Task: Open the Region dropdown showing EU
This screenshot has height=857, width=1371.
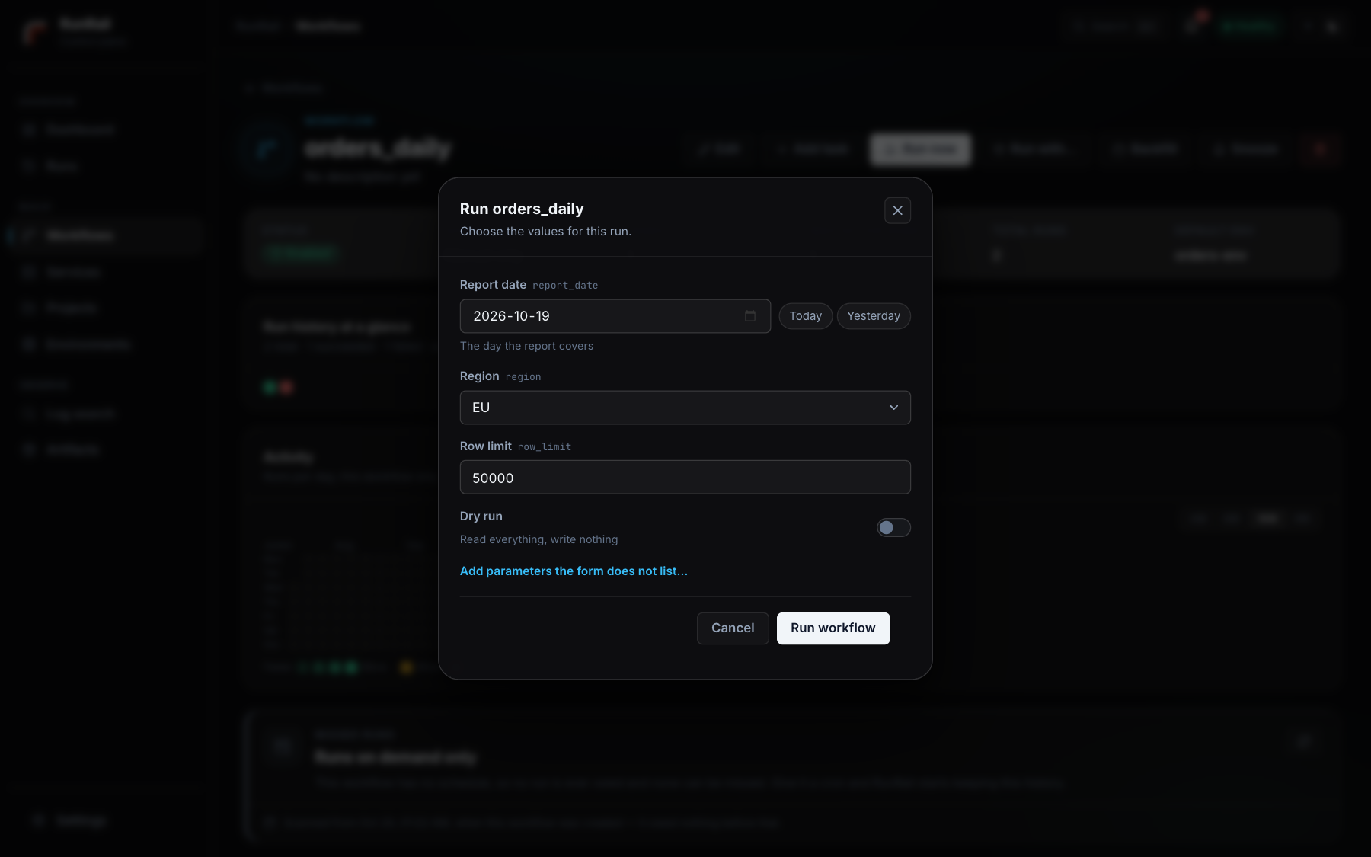Action: [685, 408]
